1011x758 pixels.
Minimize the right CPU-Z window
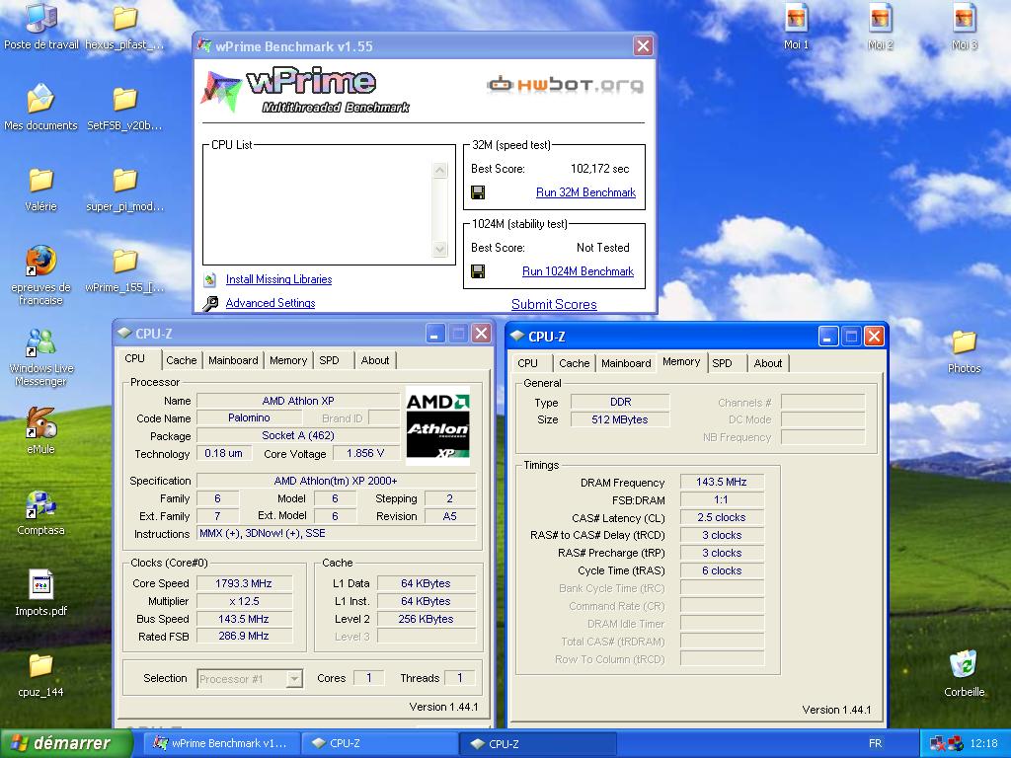[828, 336]
